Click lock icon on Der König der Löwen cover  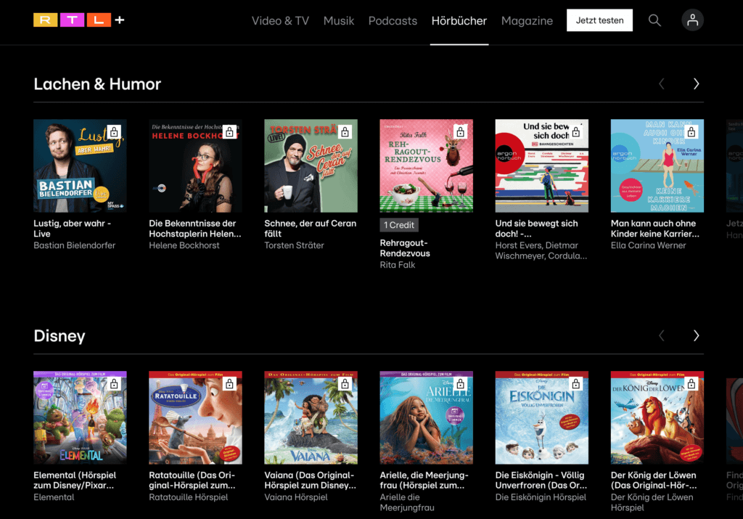tap(691, 384)
